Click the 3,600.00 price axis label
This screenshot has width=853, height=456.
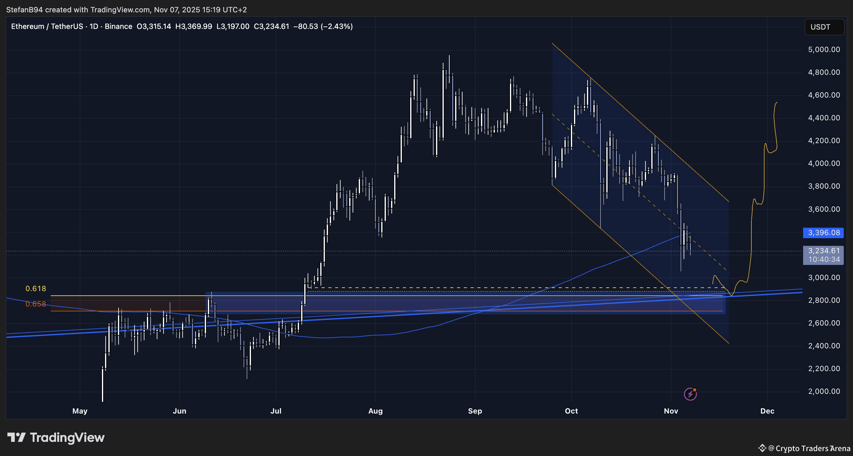click(824, 209)
